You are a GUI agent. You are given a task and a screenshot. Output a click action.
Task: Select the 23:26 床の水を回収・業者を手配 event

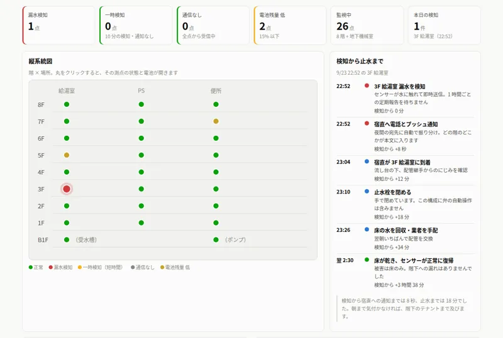tap(405, 238)
